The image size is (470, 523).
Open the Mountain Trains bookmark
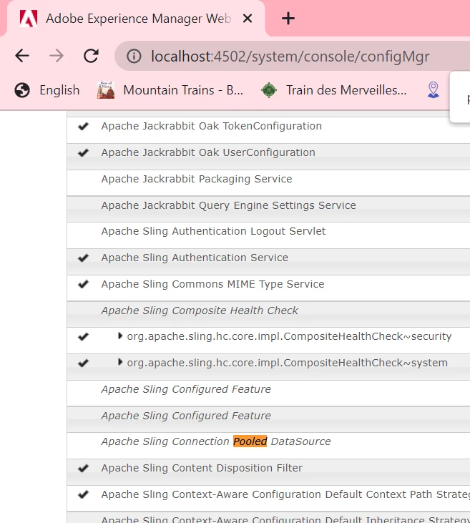tap(170, 90)
